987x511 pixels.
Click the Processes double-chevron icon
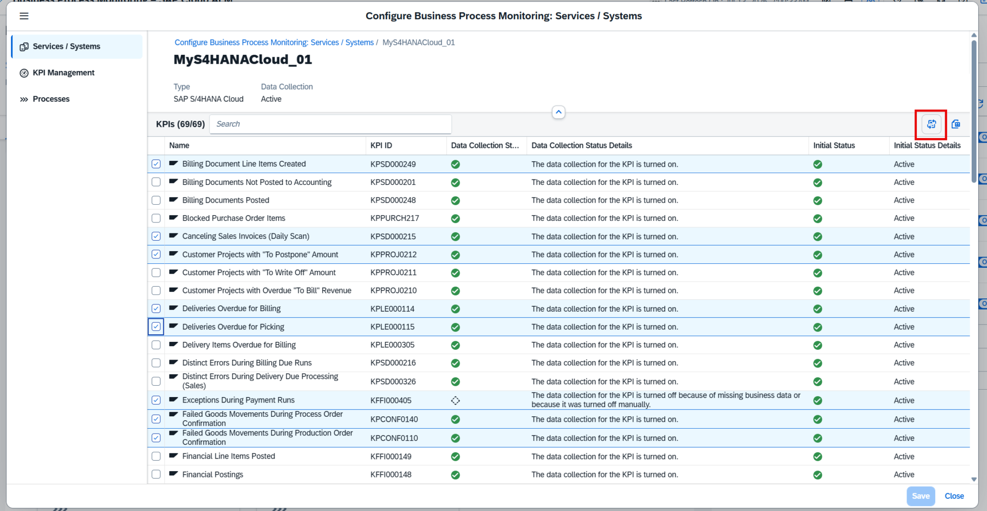[24, 99]
